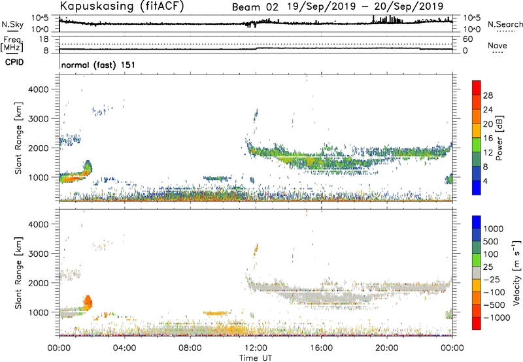The width and height of the screenshot is (523, 362).
Task: Click the date range '19/Sep/2019 - 20/Sep/2019'
Action: [x=365, y=7]
